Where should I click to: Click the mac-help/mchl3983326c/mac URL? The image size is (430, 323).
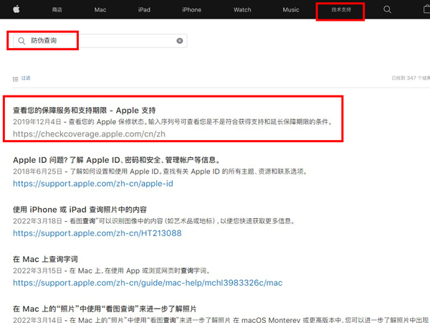148,283
